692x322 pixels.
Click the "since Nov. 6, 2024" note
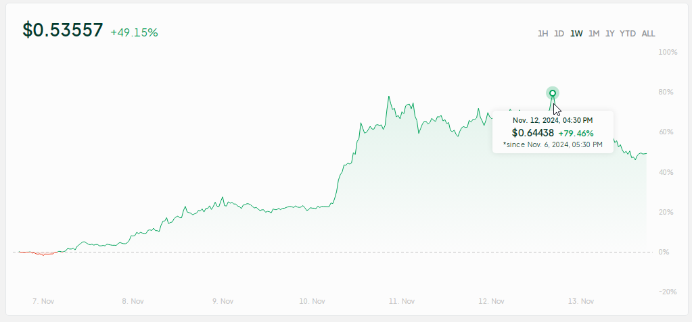tap(553, 144)
